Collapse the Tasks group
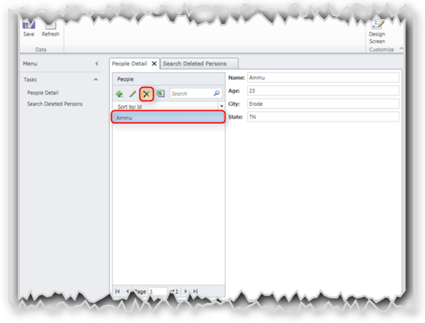 tap(96, 79)
